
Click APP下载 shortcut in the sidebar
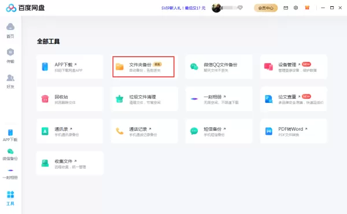[x=10, y=135]
